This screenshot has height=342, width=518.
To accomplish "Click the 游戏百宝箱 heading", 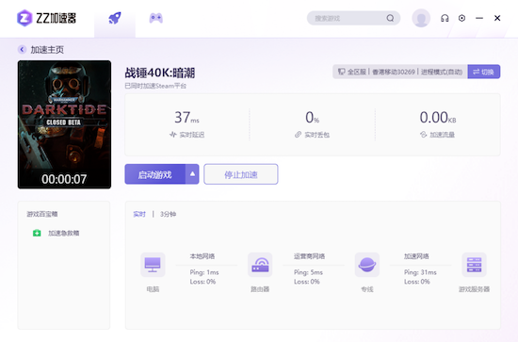I will [x=42, y=214].
